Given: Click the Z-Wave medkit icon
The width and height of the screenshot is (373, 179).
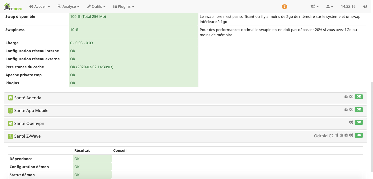Looking at the screenshot, I should click(x=346, y=135).
